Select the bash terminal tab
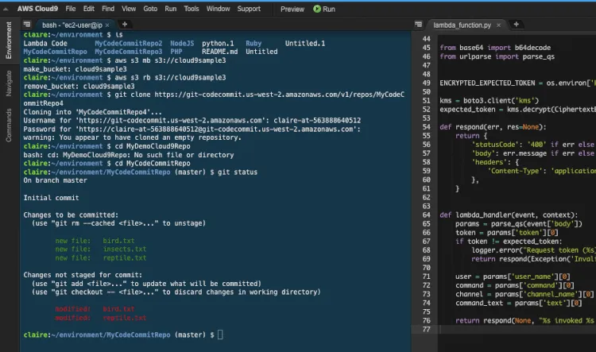This screenshot has height=352, width=596. pyautogui.click(x=72, y=25)
